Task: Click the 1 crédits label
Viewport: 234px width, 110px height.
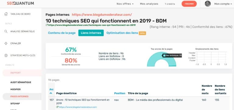Action: pos(170,4)
